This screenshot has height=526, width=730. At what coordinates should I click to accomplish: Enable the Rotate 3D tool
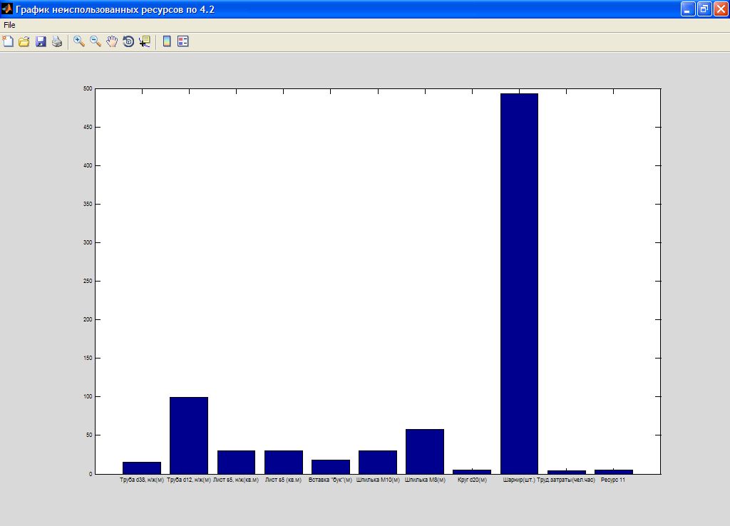click(128, 41)
